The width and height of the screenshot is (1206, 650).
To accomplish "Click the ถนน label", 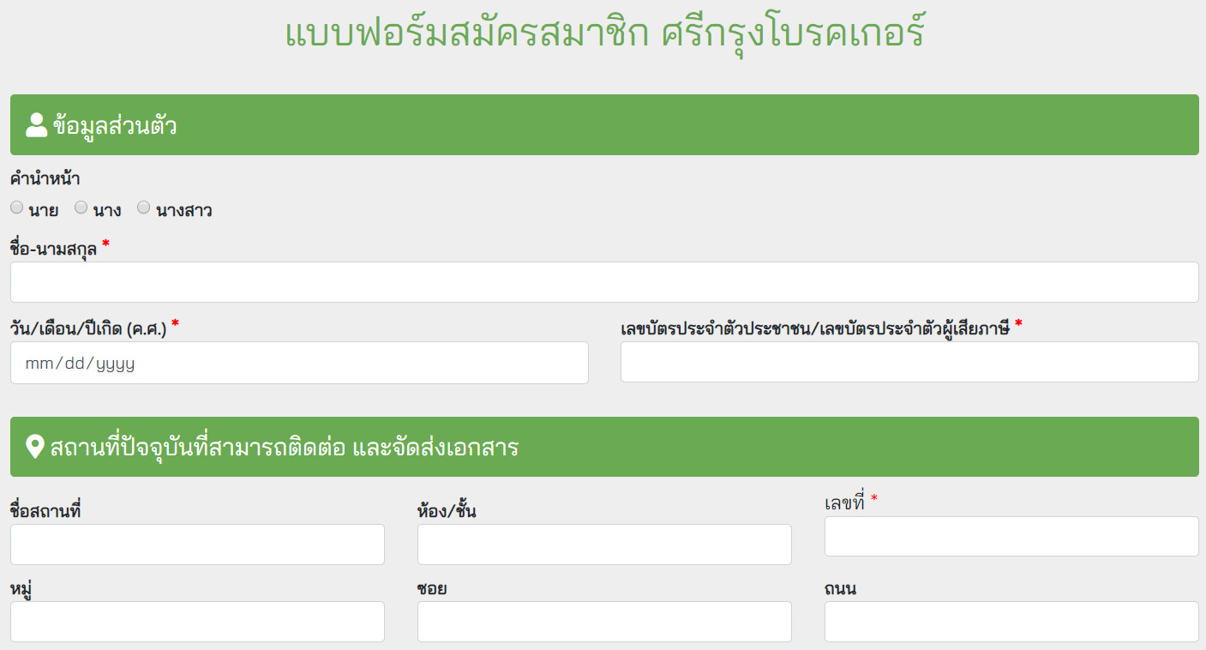I will [x=840, y=589].
